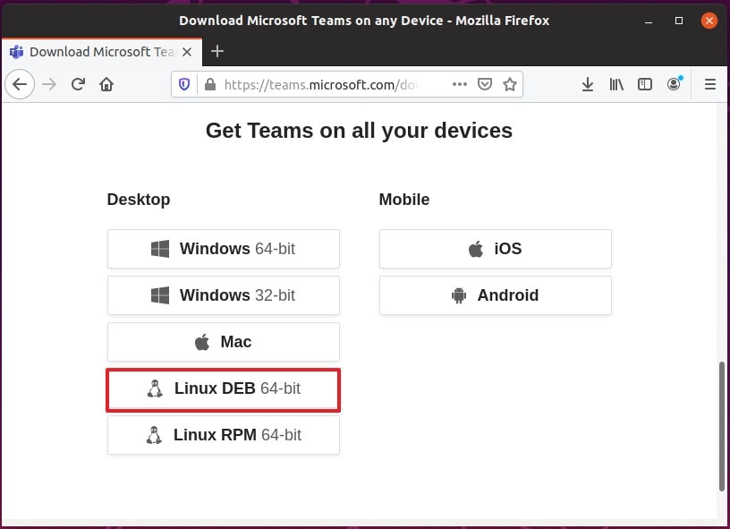Download Teams for Windows 32-bit
Screen dimensions: 730x529
pos(224,295)
